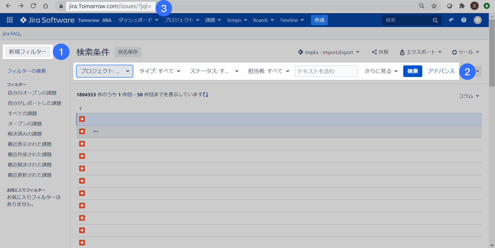The image size is (495, 248).
Task: Expand the タイプ: すべて filter dropdown
Action: point(159,71)
